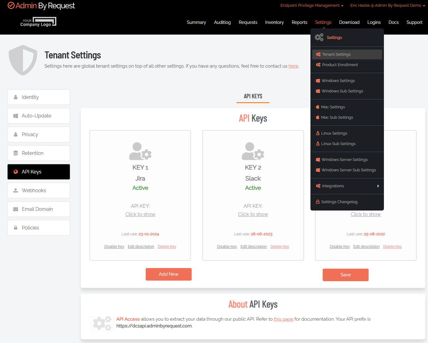Click the Tenant Settings gear icon in menu

(x=318, y=54)
